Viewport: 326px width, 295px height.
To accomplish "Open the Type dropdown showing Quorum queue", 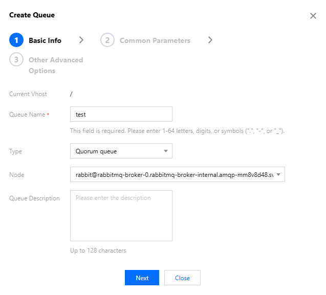I will (117, 151).
